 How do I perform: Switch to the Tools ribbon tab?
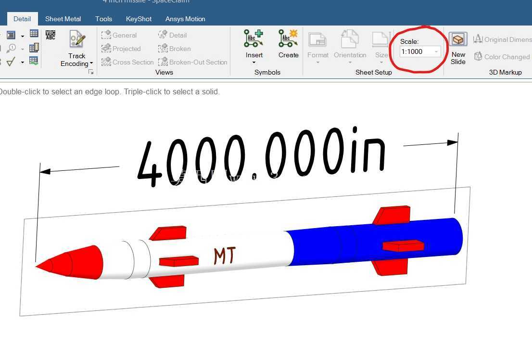tap(103, 19)
